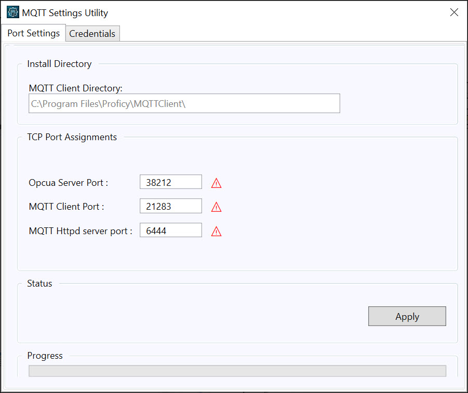Click the MQTT Settings Utility gear icon

[13, 12]
